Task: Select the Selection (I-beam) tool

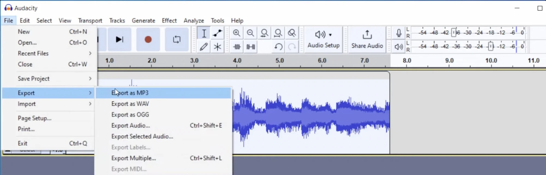Action: click(x=204, y=33)
